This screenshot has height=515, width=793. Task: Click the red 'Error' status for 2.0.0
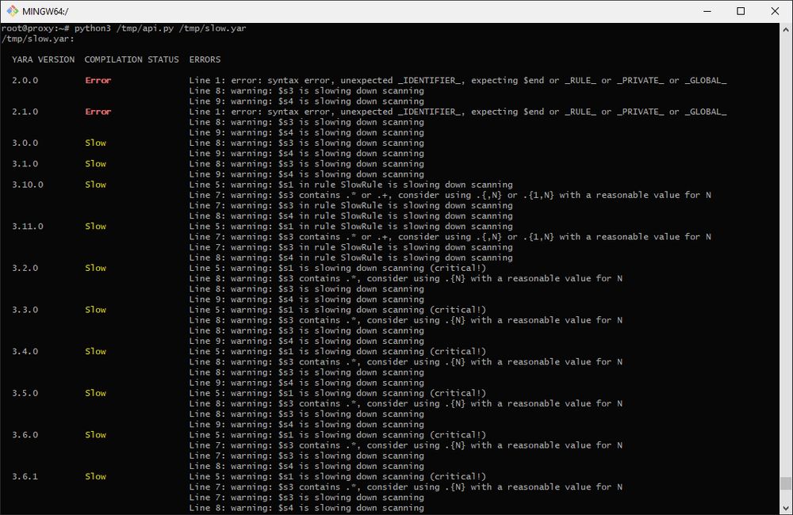coord(98,80)
